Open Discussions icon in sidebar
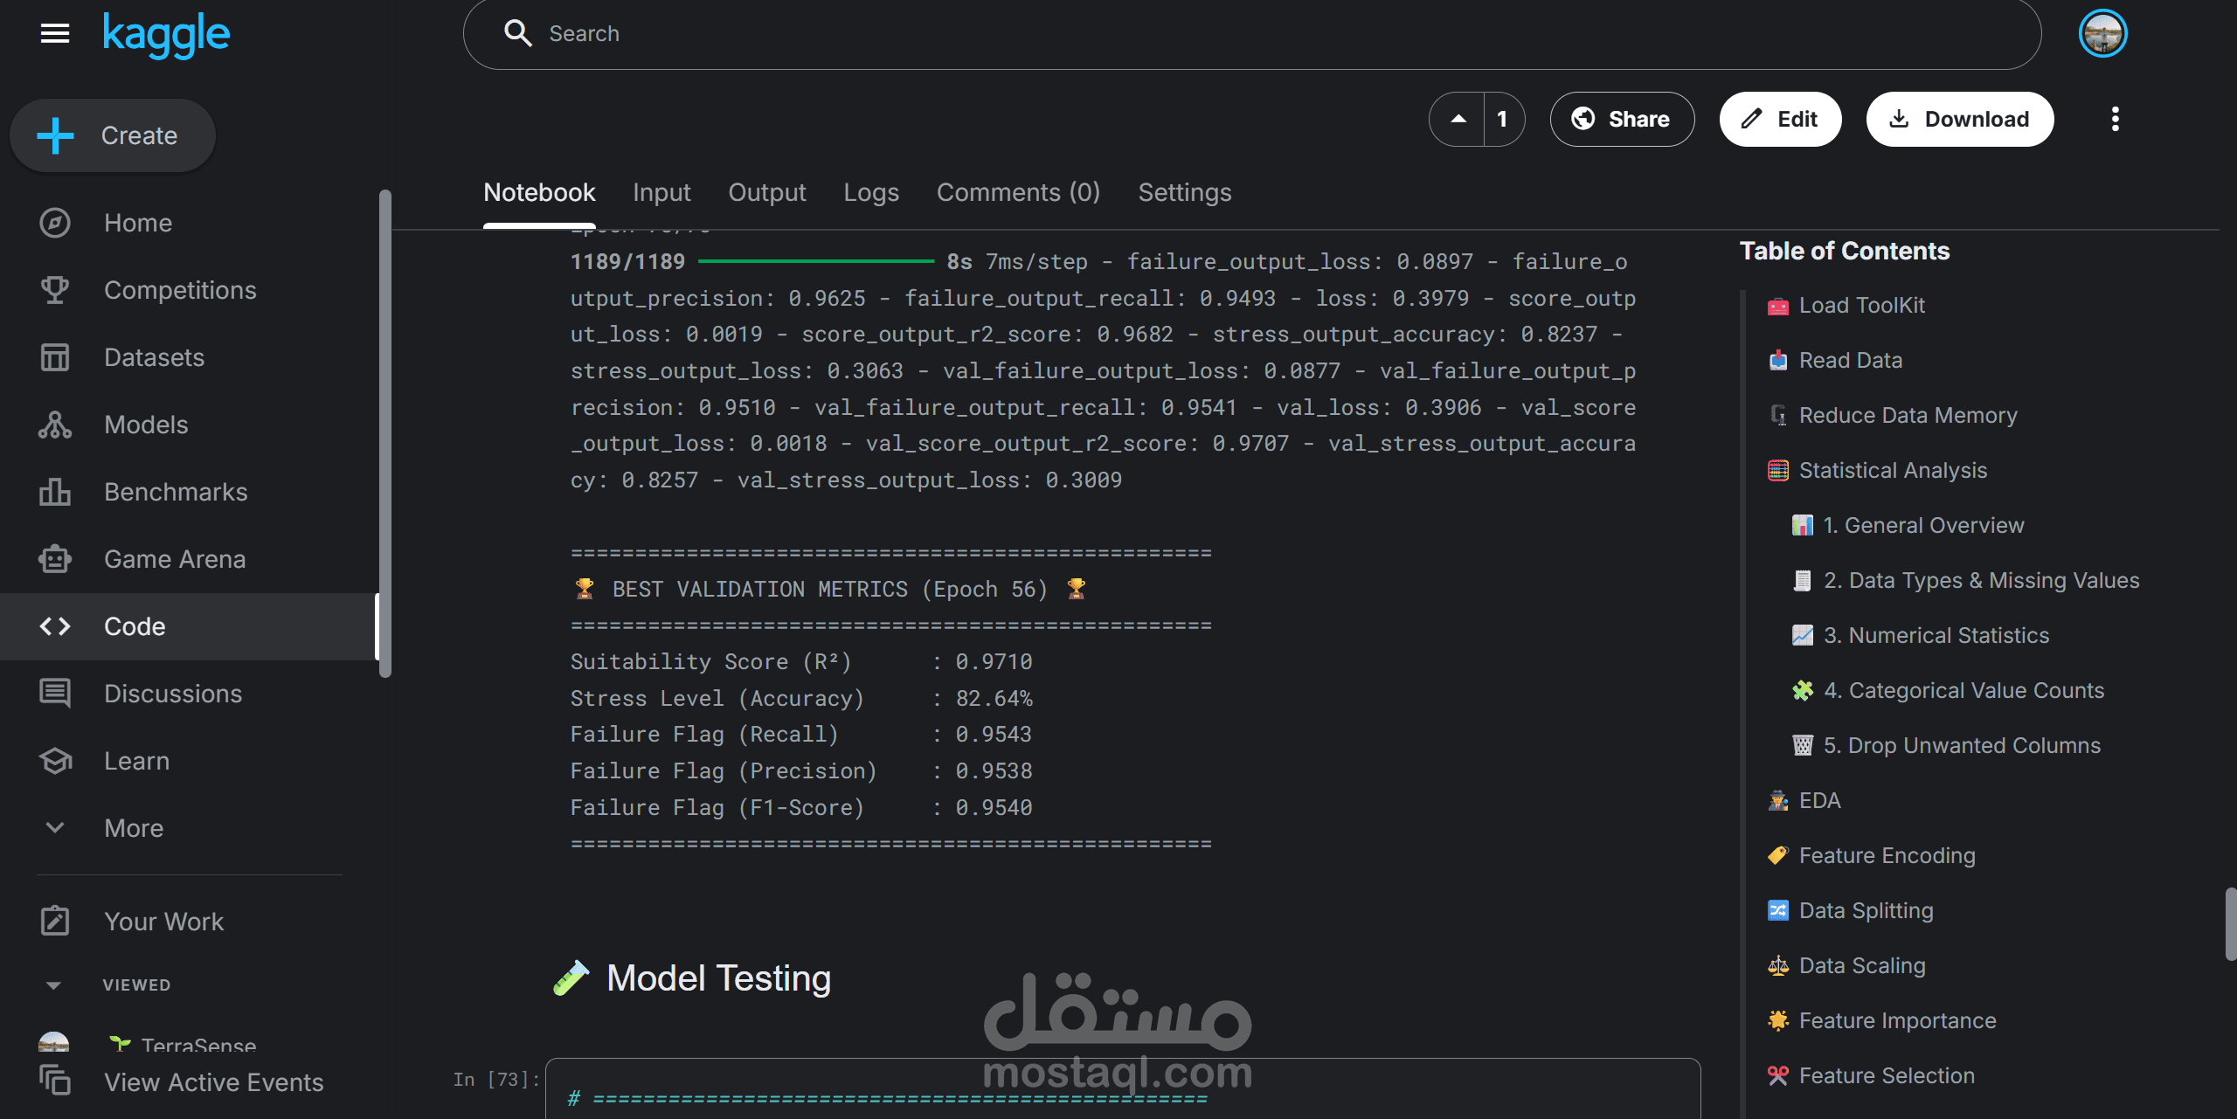Image resolution: width=2237 pixels, height=1119 pixels. (x=54, y=694)
